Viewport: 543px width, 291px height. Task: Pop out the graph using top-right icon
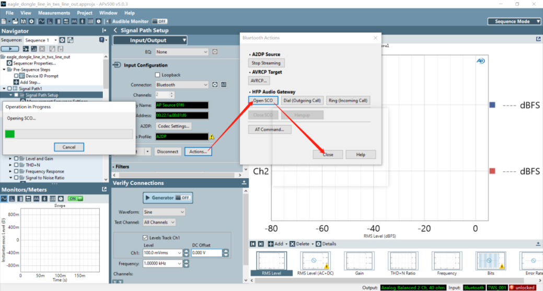click(538, 39)
